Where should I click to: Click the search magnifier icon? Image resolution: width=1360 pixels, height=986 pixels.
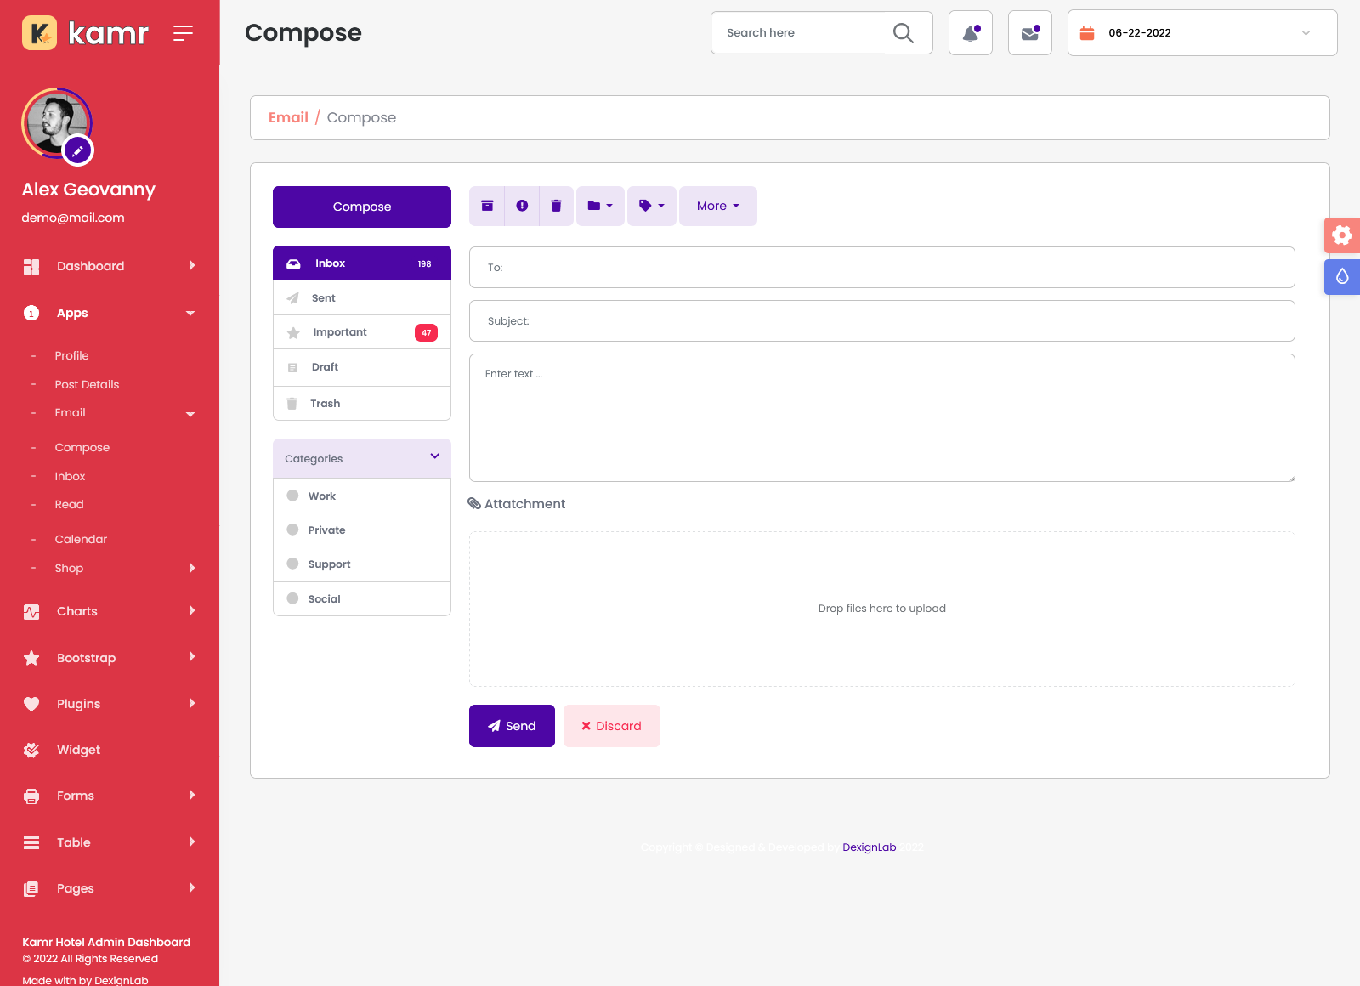903,33
